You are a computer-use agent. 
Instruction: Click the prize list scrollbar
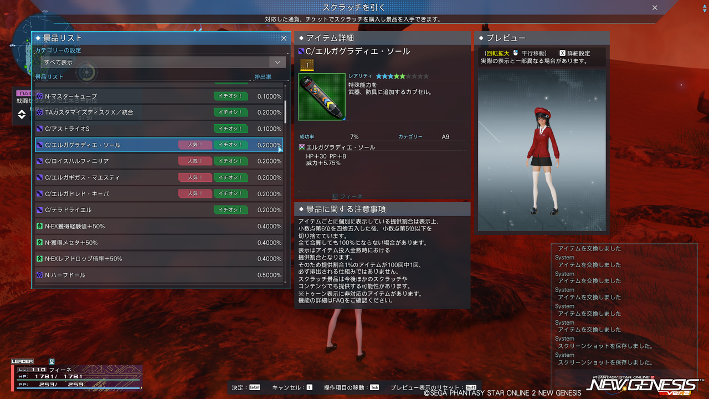pos(286,112)
